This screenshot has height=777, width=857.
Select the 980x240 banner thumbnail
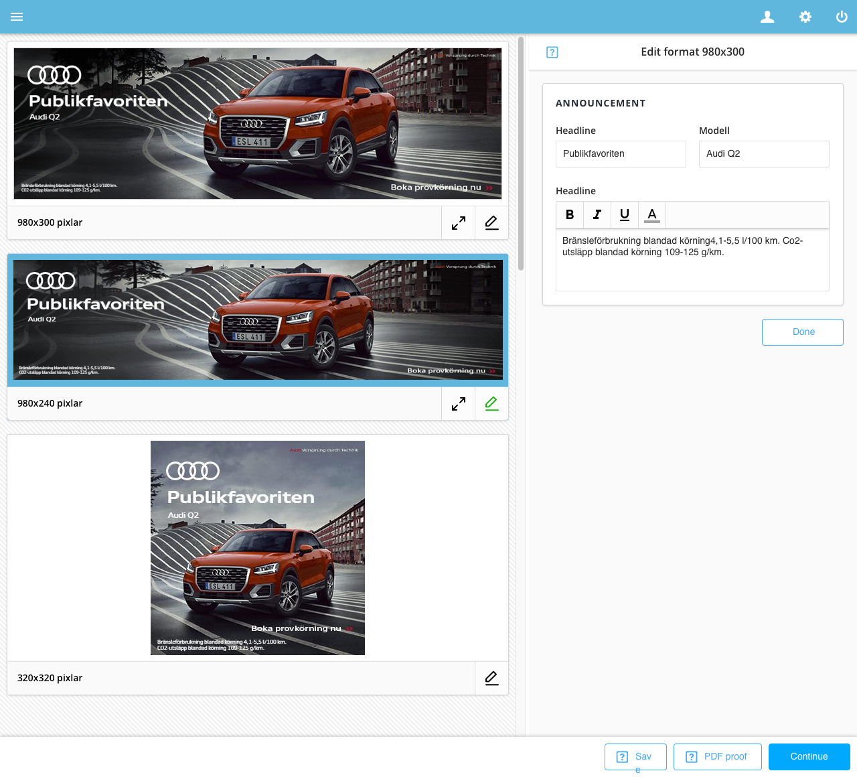click(x=258, y=320)
